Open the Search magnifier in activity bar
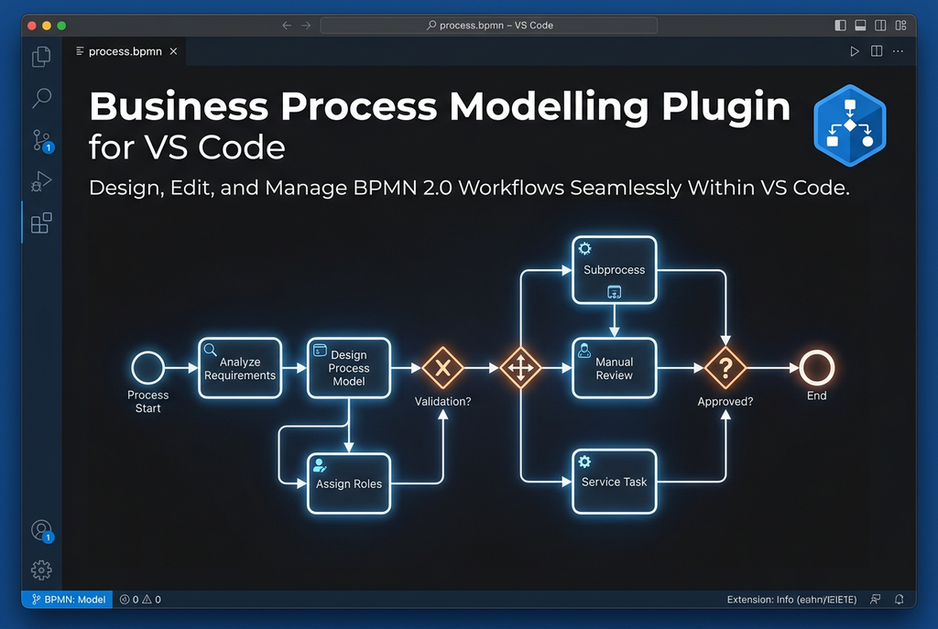The image size is (938, 629). pos(41,97)
